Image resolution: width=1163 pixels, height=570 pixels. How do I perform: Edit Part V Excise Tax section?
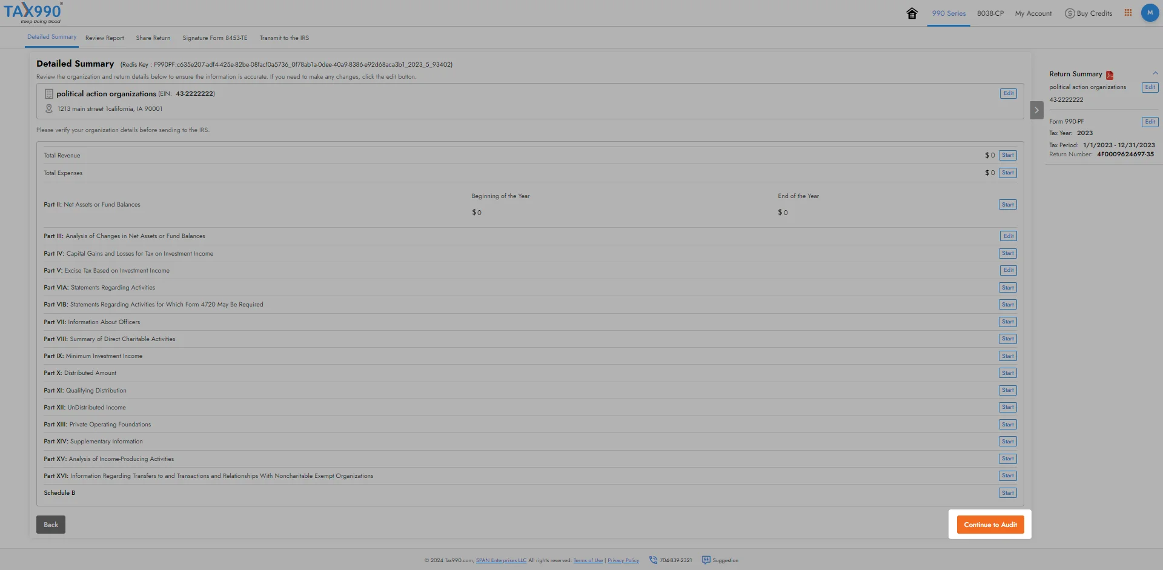tap(1008, 271)
